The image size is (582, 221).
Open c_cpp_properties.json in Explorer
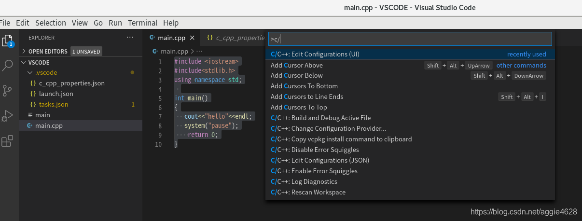tap(81, 83)
